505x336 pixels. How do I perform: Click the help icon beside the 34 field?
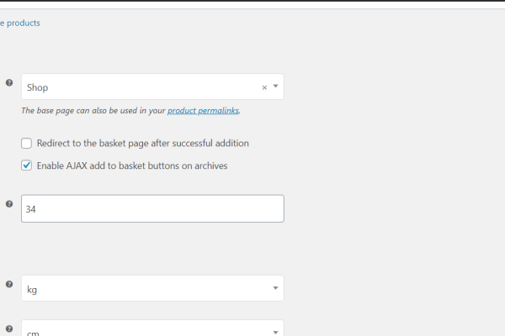[9, 203]
